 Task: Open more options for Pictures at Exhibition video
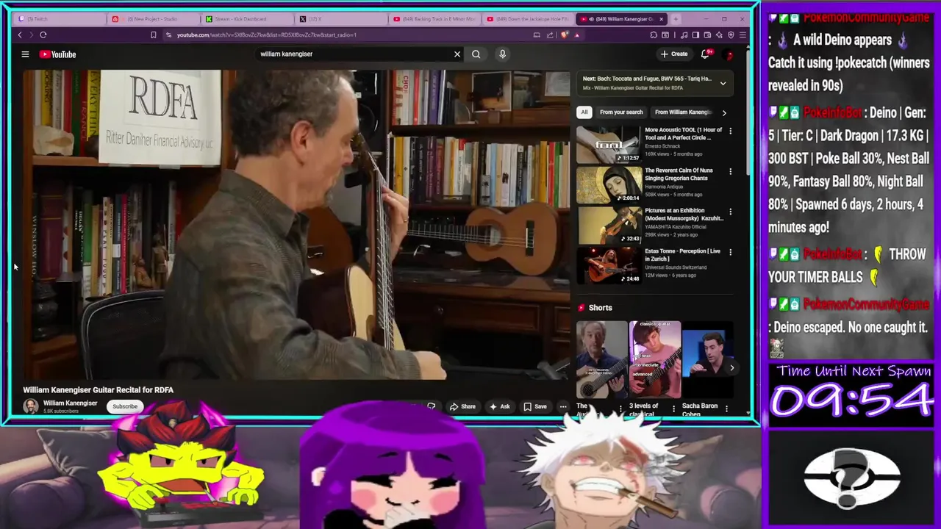click(x=730, y=212)
